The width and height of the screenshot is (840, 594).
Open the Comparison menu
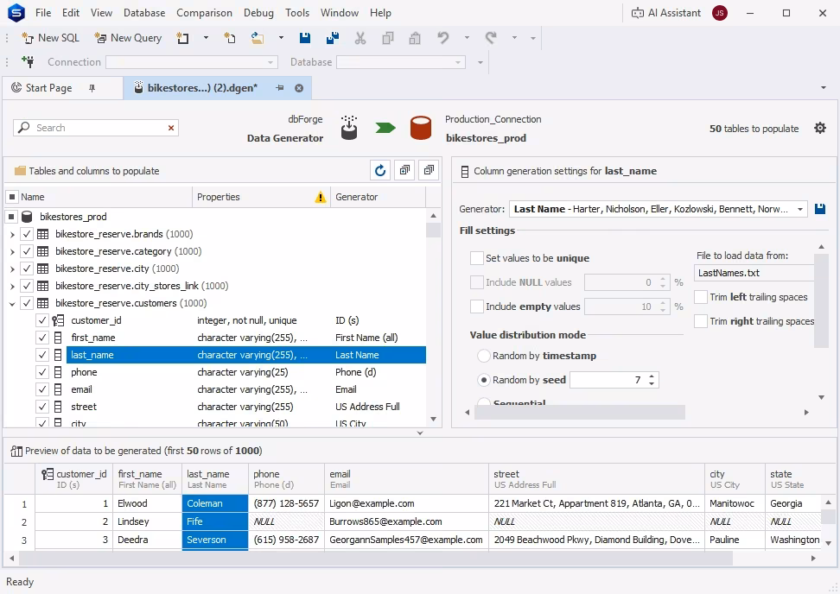pyautogui.click(x=204, y=13)
